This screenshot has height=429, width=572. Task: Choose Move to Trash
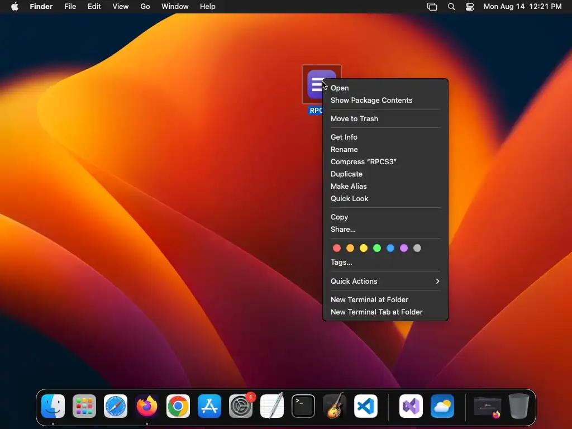(385, 118)
